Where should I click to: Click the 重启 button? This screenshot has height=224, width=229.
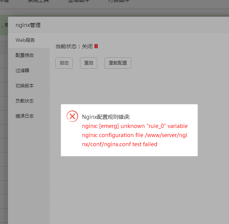point(89,63)
